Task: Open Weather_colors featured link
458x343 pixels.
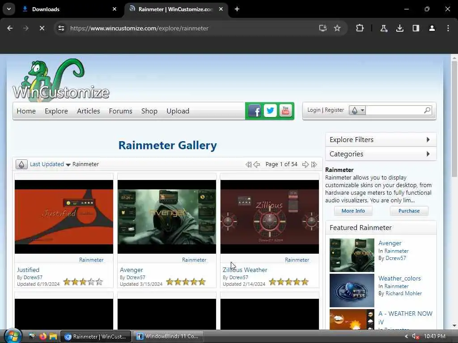Action: [399, 278]
